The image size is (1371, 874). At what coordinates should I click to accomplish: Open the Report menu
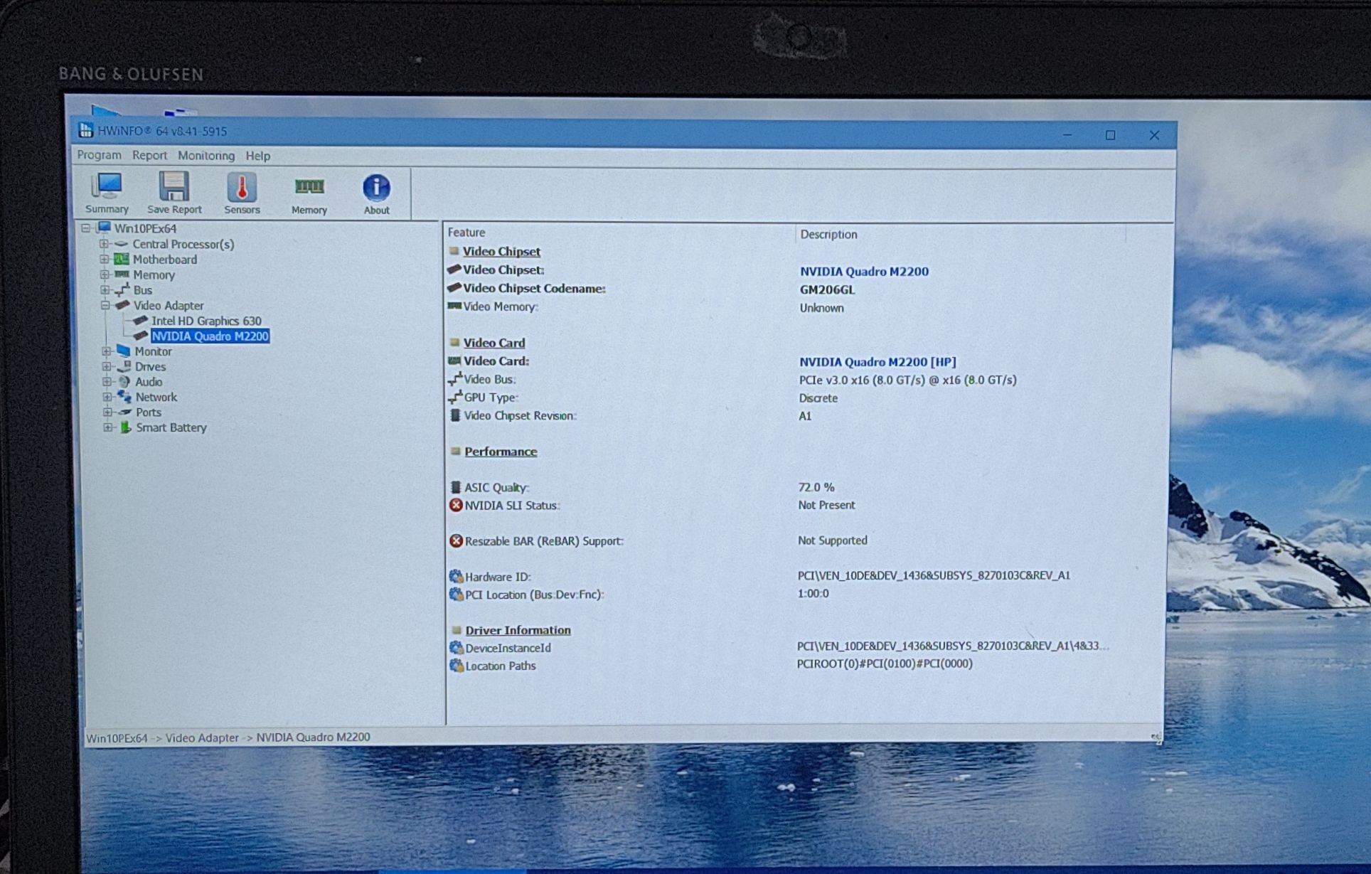(x=149, y=155)
